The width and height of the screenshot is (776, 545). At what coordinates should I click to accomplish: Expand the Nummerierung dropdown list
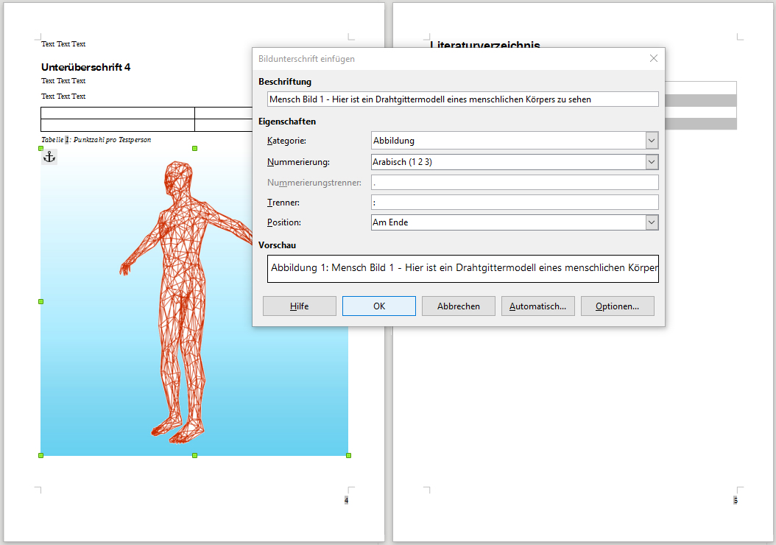pos(651,162)
